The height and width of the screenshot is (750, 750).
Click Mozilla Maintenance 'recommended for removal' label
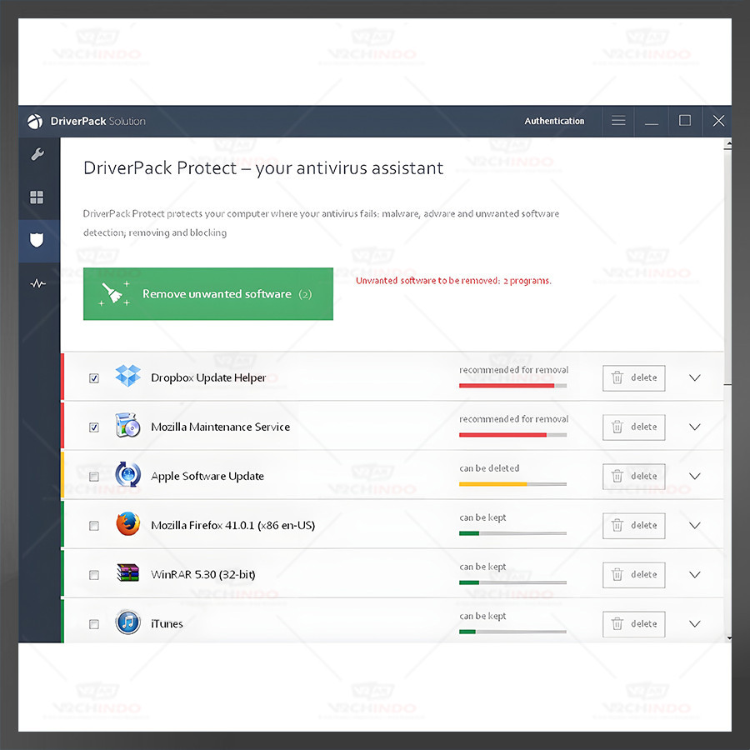tap(513, 419)
